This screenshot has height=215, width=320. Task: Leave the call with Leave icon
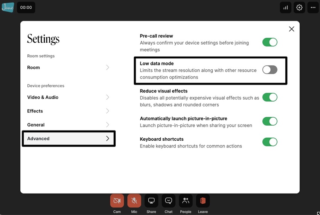[x=203, y=201]
